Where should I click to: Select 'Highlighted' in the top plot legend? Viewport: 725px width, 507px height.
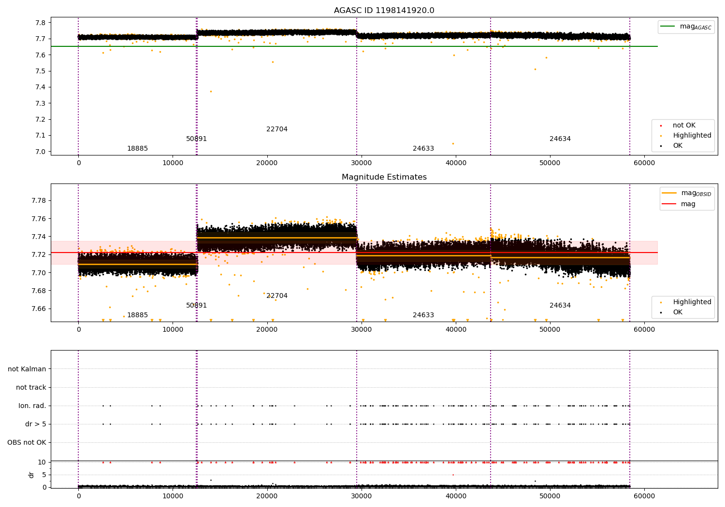coord(692,136)
